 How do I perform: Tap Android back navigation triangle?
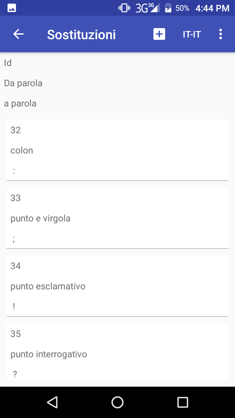[52, 402]
